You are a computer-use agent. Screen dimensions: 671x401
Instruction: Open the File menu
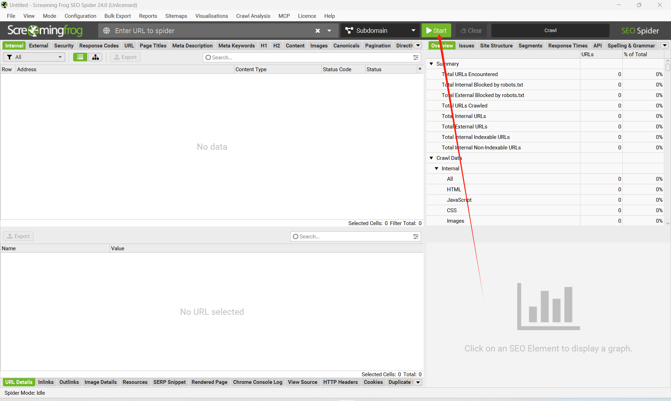click(x=11, y=16)
